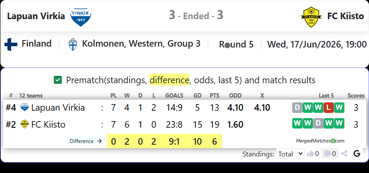Click small Lapuan Virkia logo in standings row
The height and width of the screenshot is (173, 369).
tap(24, 108)
